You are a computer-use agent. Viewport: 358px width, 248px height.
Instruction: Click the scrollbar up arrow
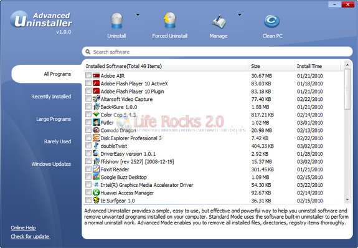[x=347, y=65]
